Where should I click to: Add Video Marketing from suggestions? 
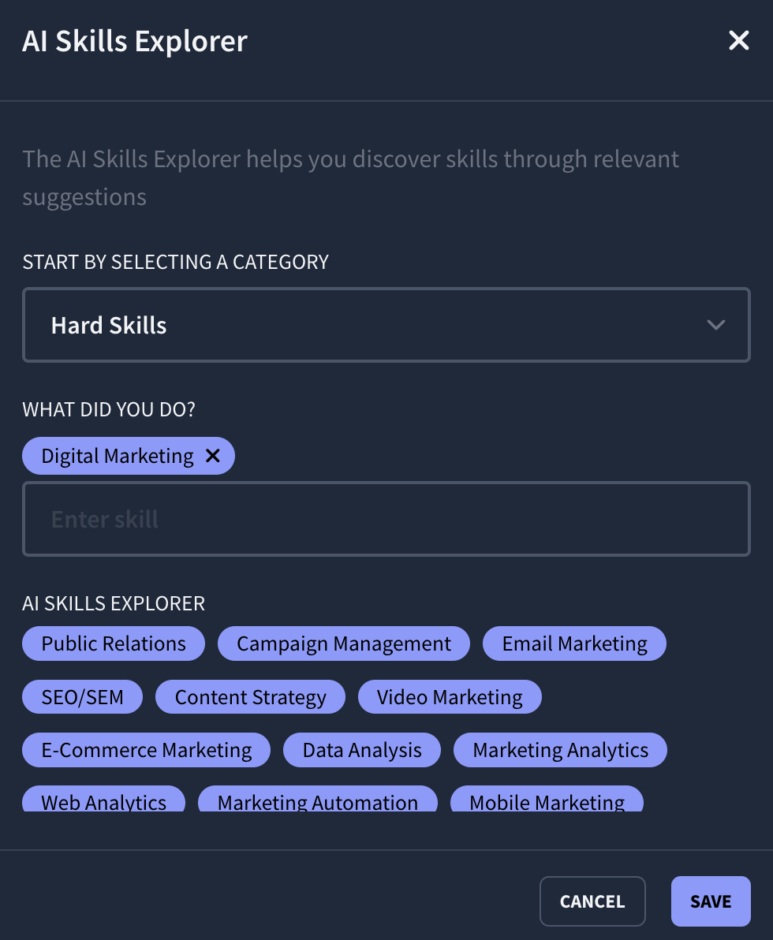pos(450,696)
